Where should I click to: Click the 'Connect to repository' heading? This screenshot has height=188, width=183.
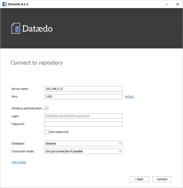tap(37, 63)
